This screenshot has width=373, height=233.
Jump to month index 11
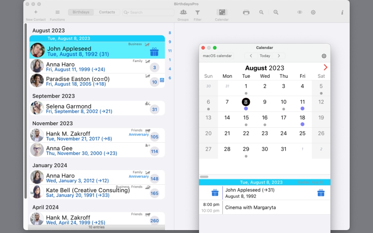coord(170,51)
